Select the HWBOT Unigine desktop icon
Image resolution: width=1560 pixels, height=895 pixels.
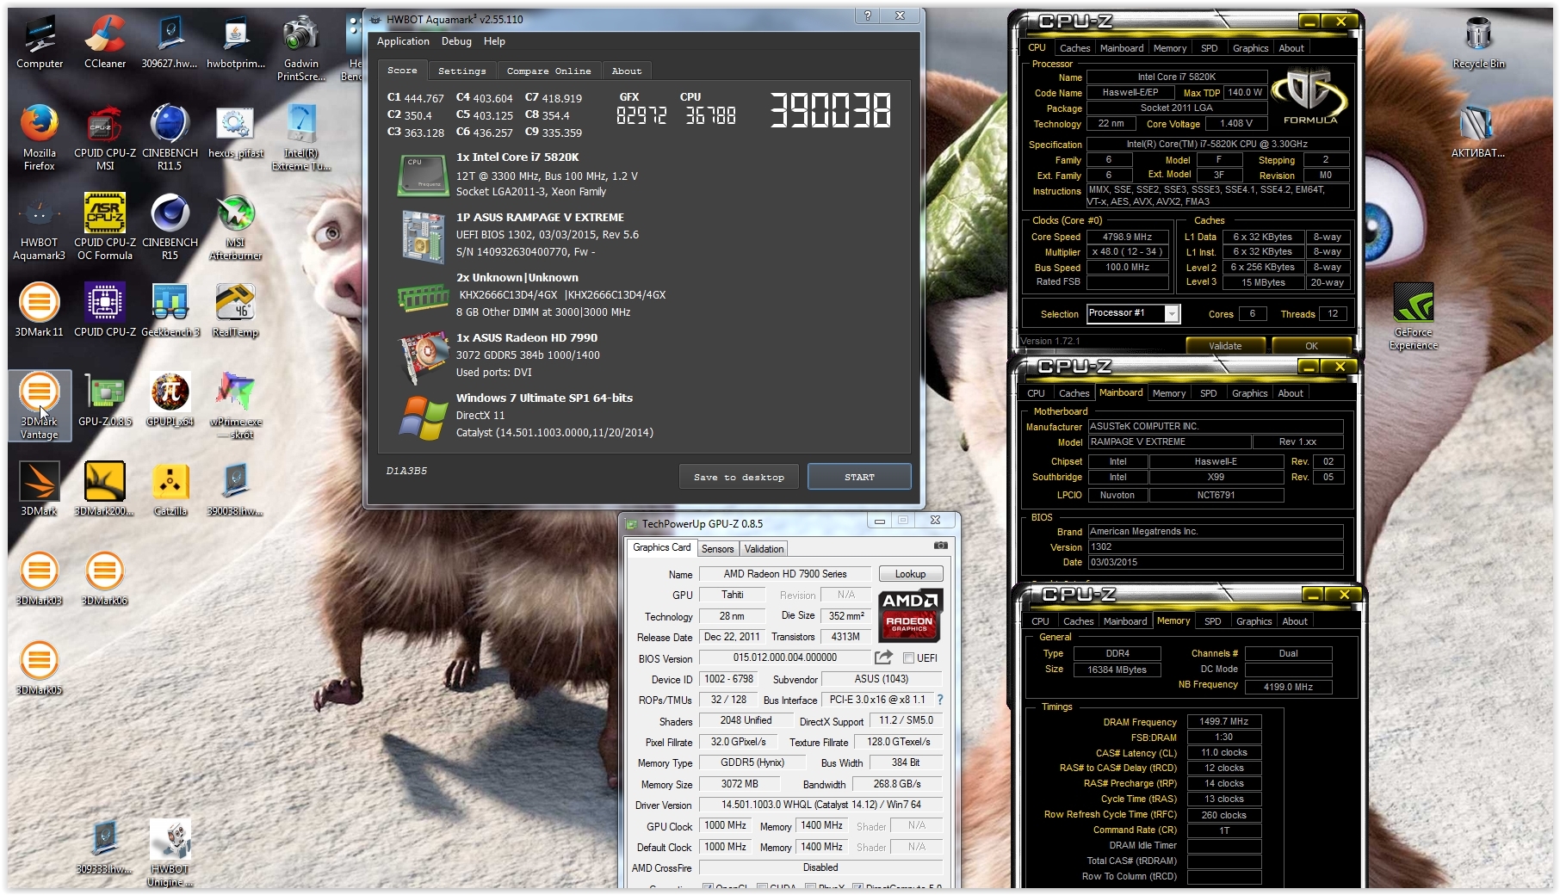(x=170, y=853)
